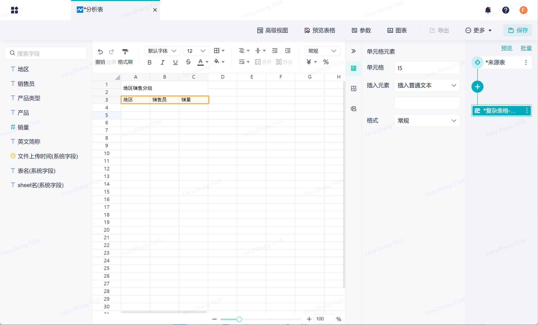Toggle underline formatting
The height and width of the screenshot is (325, 538).
point(175,62)
